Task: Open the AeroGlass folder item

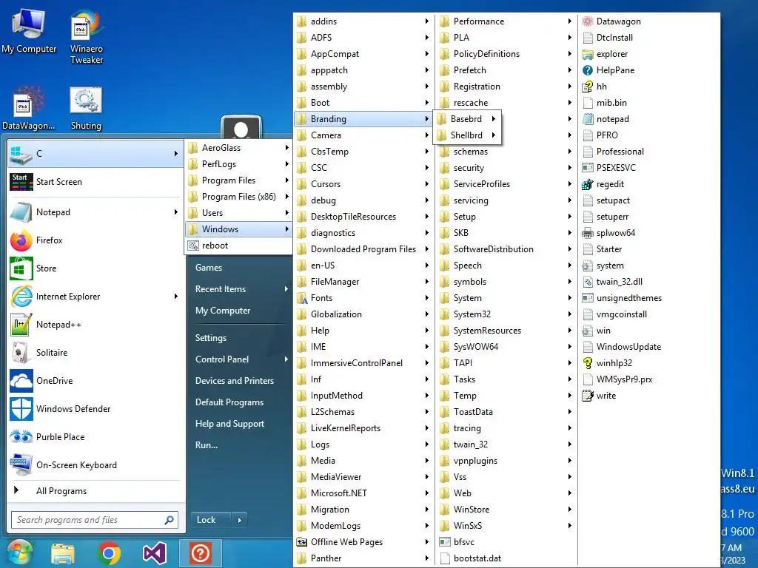Action: click(239, 148)
